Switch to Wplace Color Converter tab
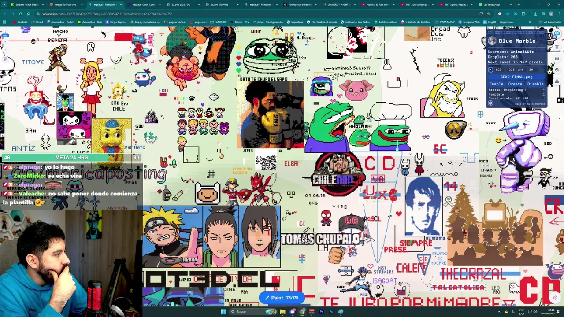The width and height of the screenshot is (564, 317). 144,4
